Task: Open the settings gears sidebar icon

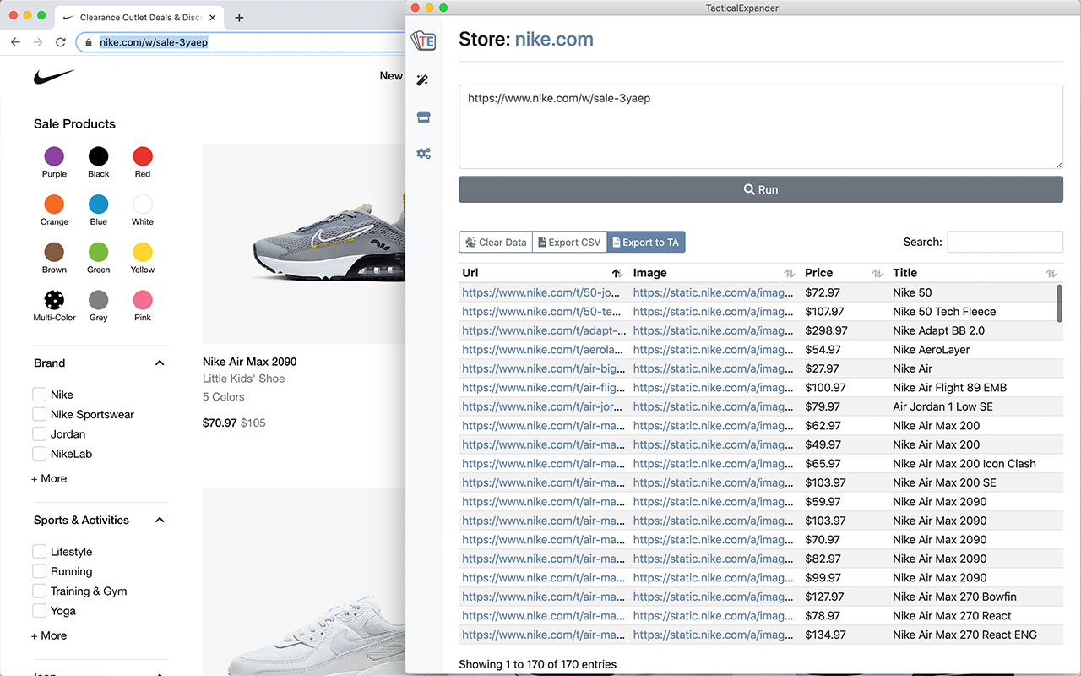Action: pos(423,154)
